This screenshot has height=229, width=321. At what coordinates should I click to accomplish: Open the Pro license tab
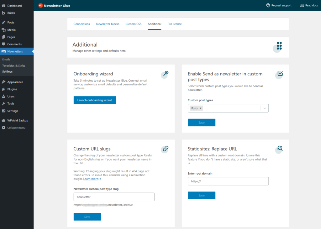point(174,24)
